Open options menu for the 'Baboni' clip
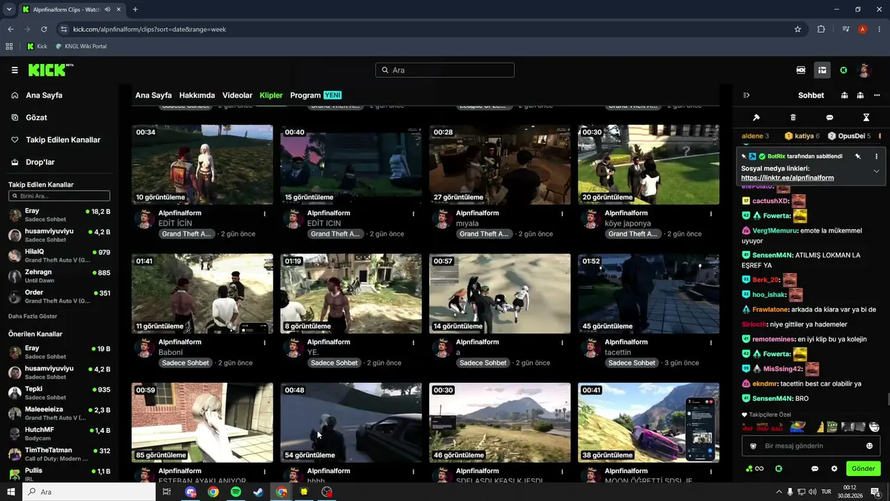Screen dimensions: 890x501 [264, 342]
